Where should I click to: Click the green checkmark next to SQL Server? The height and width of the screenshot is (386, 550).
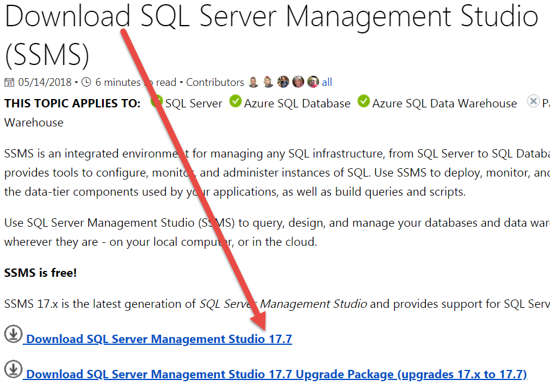(157, 101)
